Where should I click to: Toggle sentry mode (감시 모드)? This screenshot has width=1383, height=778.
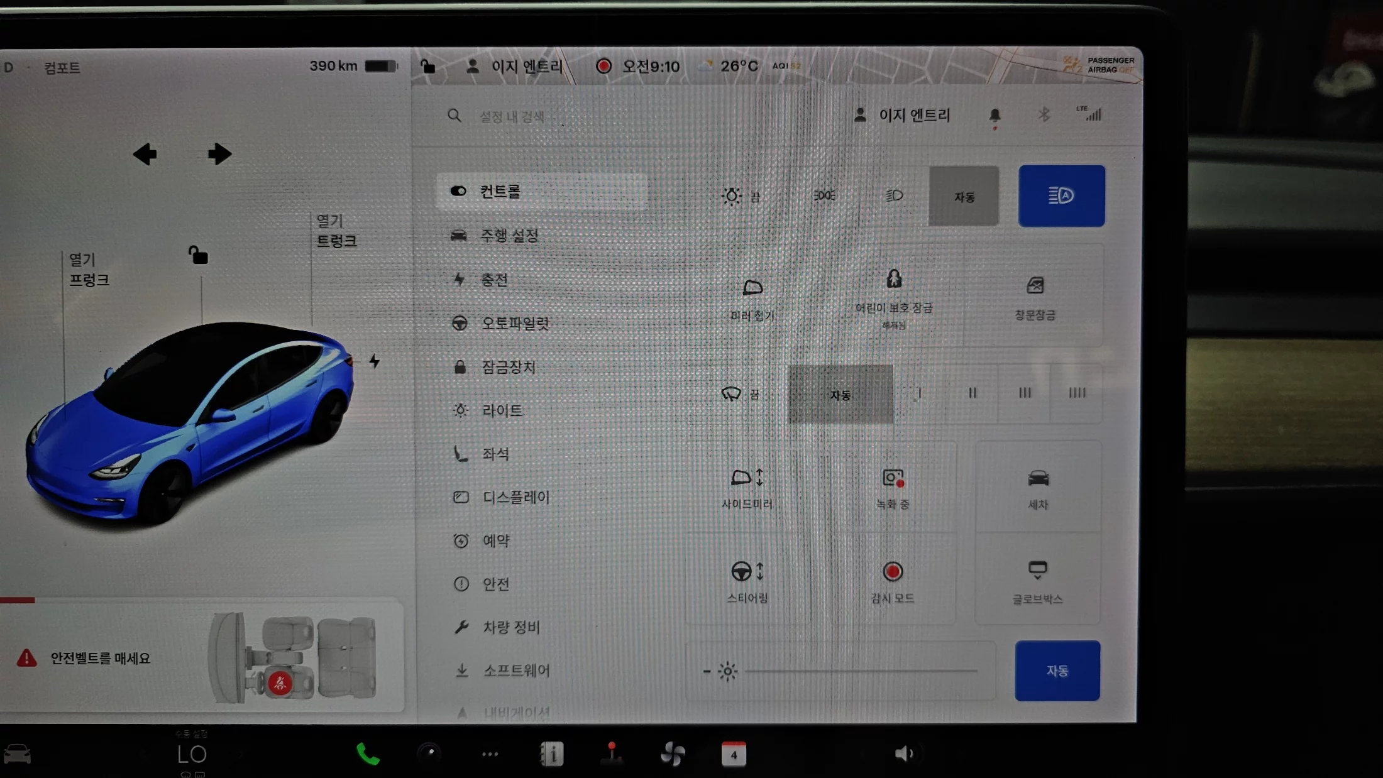893,572
